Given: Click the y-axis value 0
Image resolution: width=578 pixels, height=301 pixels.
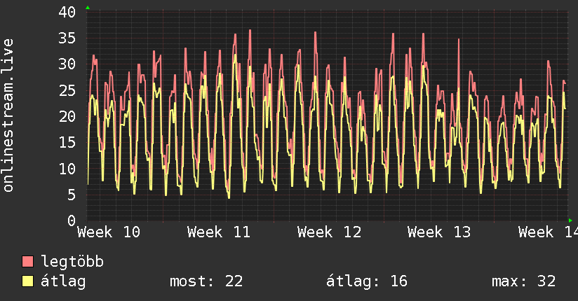Looking at the screenshot, I should [x=72, y=220].
